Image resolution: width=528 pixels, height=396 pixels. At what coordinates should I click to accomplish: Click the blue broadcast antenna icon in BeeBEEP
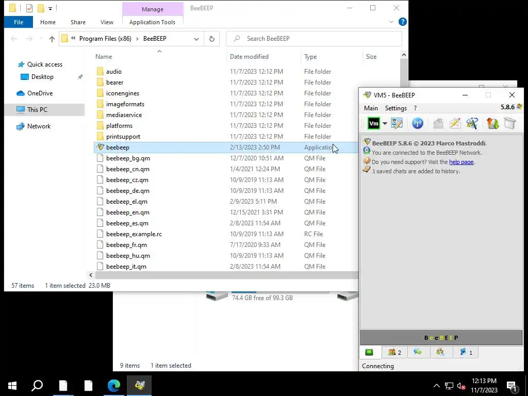point(418,123)
